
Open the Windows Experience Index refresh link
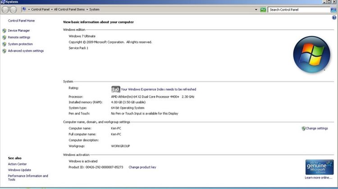[159, 90]
